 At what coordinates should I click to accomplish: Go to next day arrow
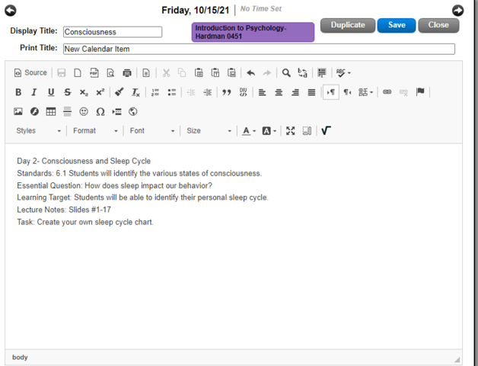(x=458, y=11)
